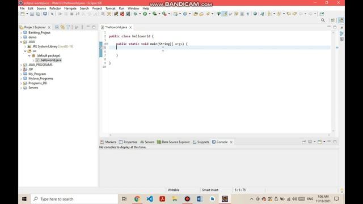
Task: Switch to the Data Source Explorer tab
Action: [x=174, y=142]
